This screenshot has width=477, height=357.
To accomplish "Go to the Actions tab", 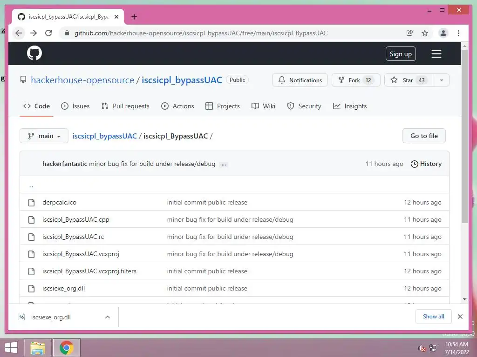I will [x=177, y=106].
